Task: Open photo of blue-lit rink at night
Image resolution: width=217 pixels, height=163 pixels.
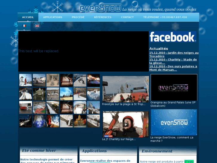Action: pos(93,80)
